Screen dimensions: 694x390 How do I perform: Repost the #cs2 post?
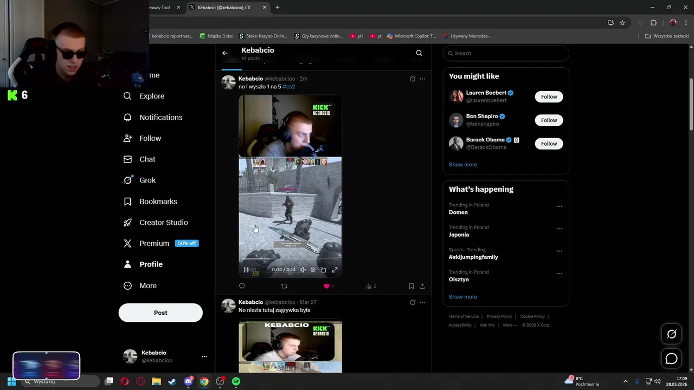[284, 286]
